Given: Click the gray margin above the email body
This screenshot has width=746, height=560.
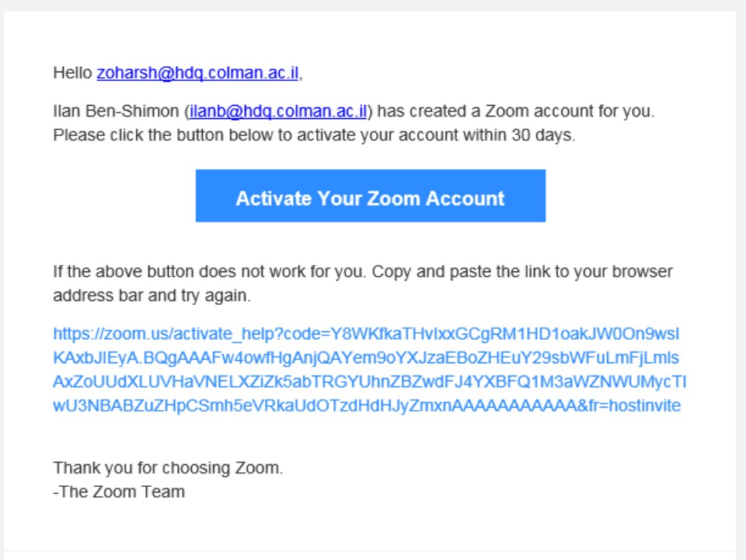Looking at the screenshot, I should click(373, 5).
